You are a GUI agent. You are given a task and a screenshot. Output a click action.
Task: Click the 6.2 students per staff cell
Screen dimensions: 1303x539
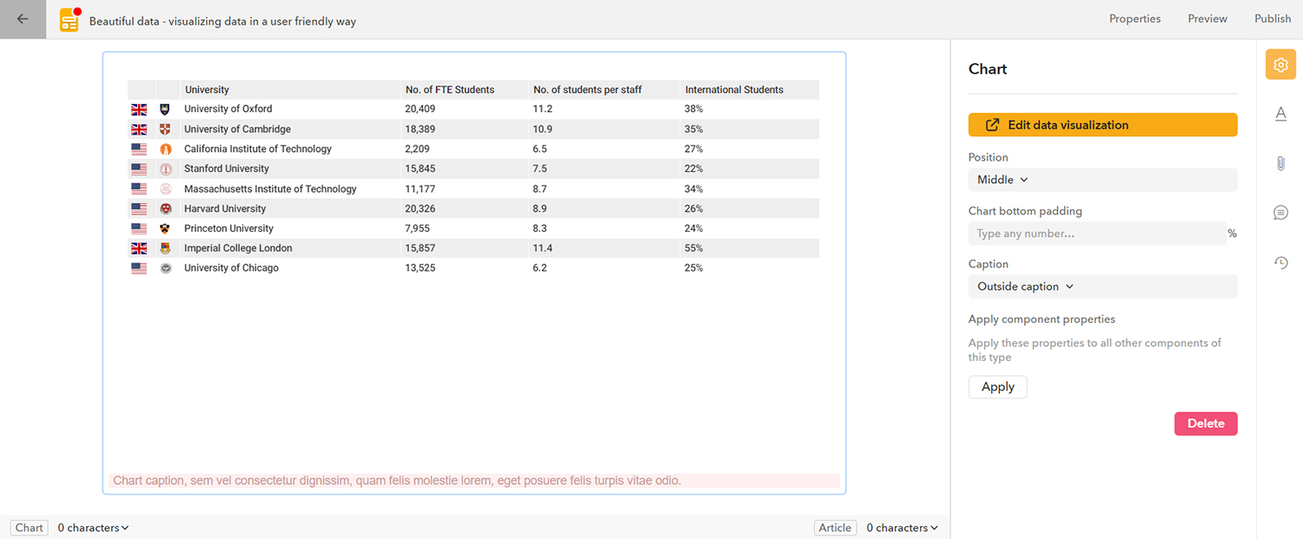[540, 268]
